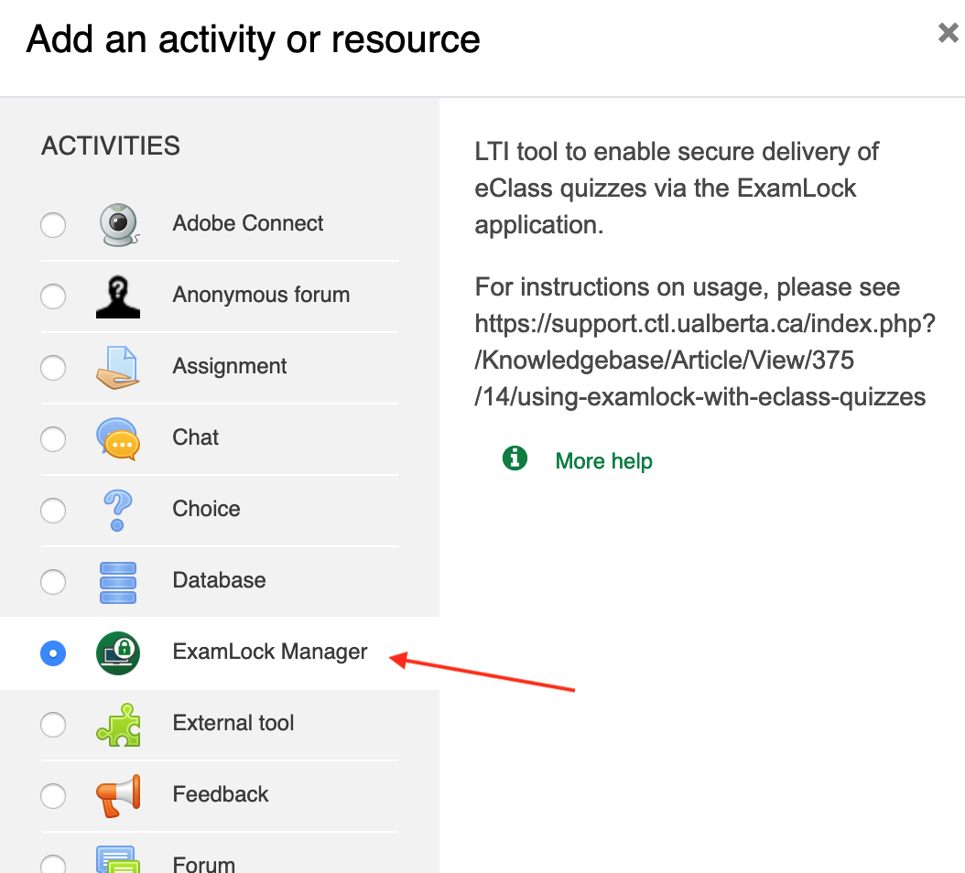Click the Choice question mark icon

pos(118,510)
